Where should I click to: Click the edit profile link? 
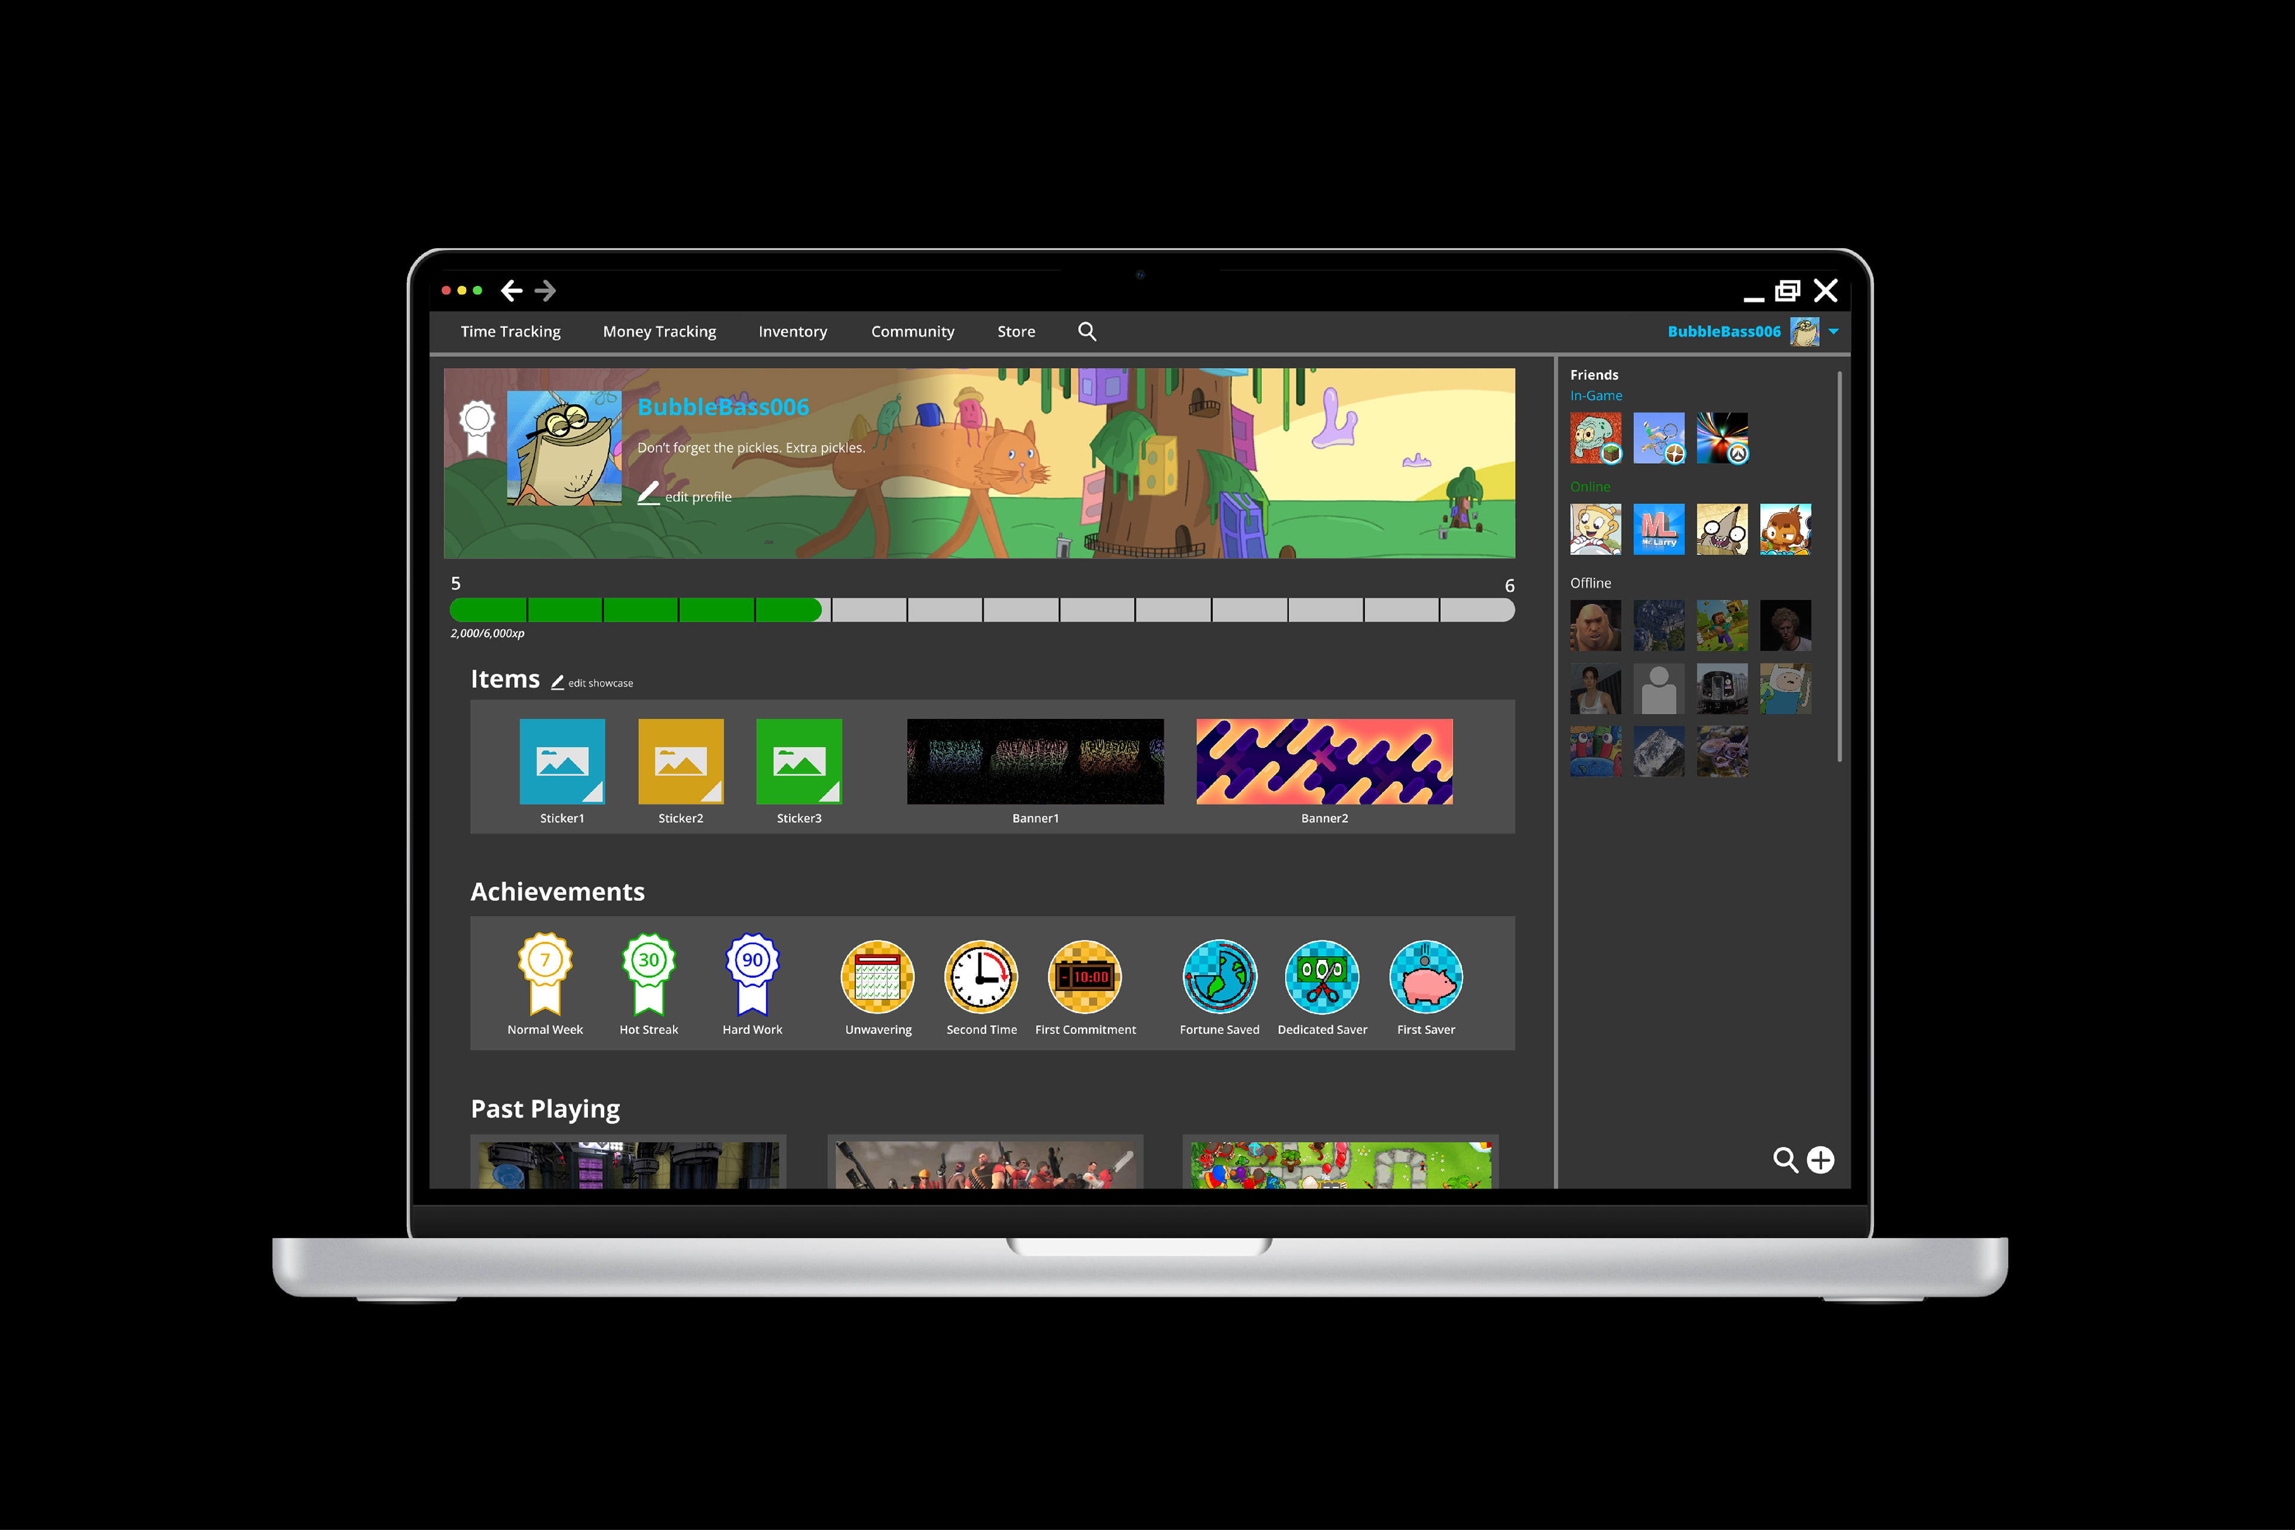click(685, 495)
